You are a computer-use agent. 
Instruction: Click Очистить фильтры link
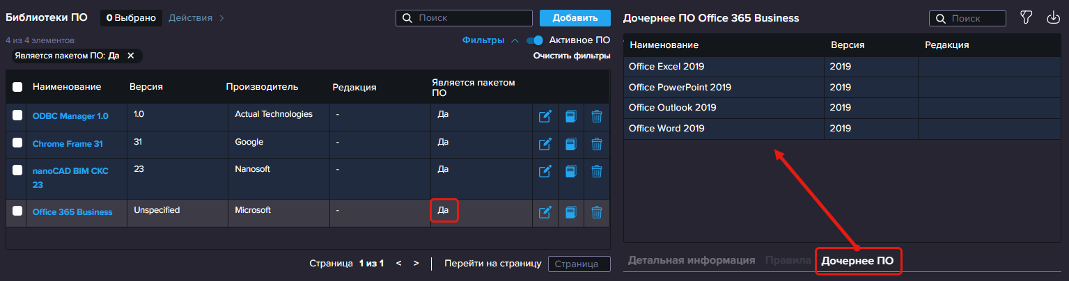572,56
